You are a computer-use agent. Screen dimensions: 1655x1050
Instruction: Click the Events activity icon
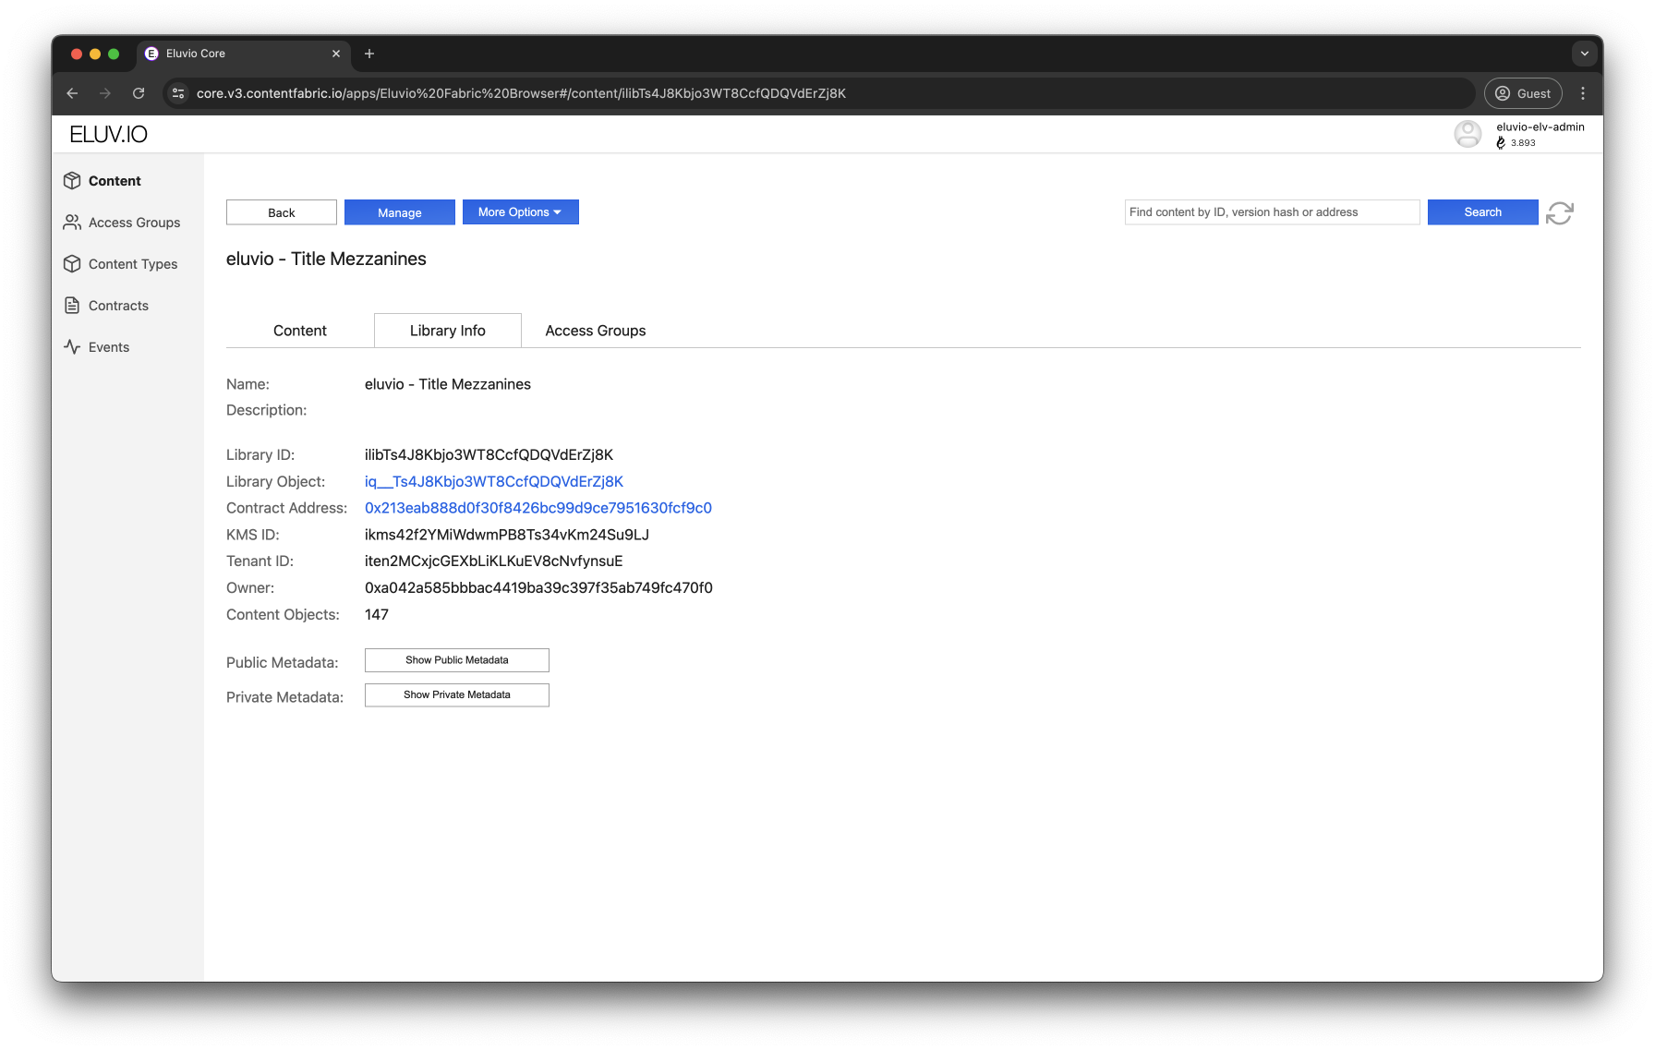click(72, 347)
